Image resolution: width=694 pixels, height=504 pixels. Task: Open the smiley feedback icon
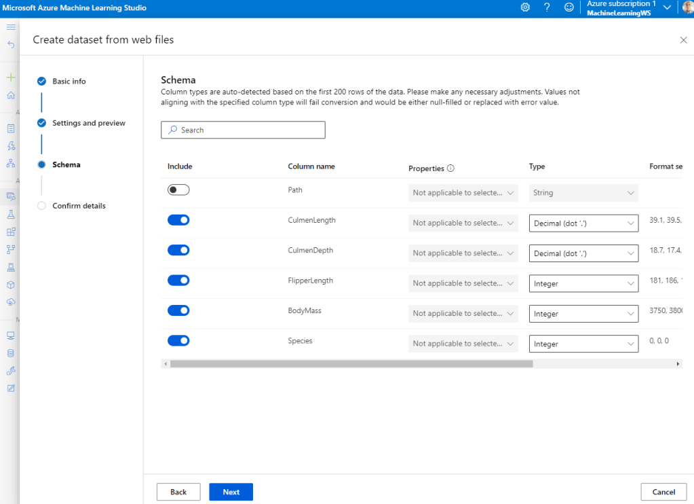(569, 7)
